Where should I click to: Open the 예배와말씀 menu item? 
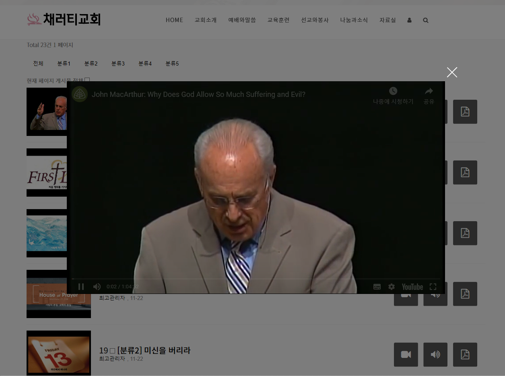(x=242, y=20)
